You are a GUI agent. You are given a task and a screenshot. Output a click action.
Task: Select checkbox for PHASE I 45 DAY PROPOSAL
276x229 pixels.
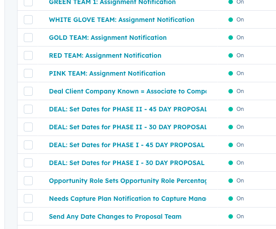coord(28,145)
